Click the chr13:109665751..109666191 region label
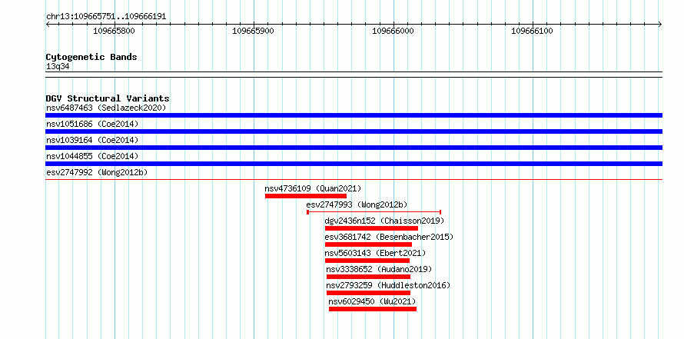 click(106, 16)
